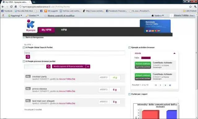
Task: Click the K-People Global Search Portlet icon
Action: tap(24, 48)
